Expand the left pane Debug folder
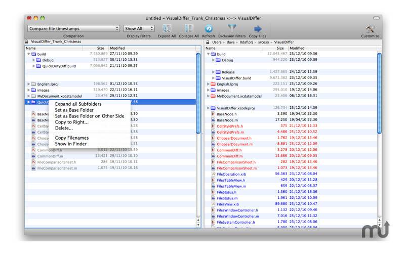This screenshot has height=253, width=405. (x=33, y=60)
